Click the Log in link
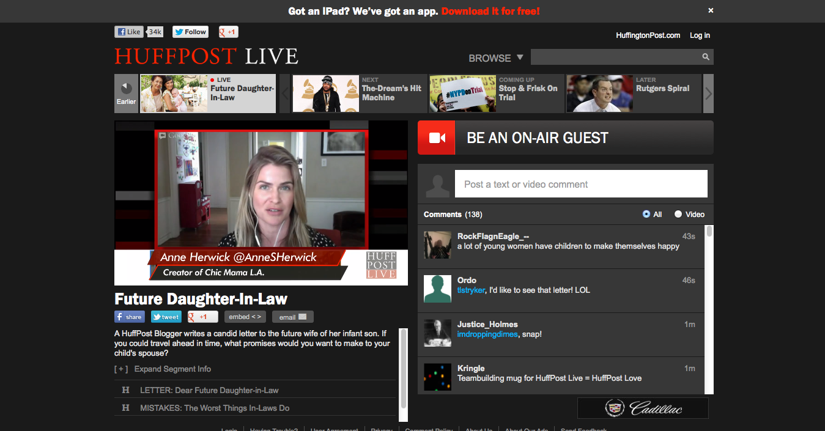 click(x=700, y=35)
